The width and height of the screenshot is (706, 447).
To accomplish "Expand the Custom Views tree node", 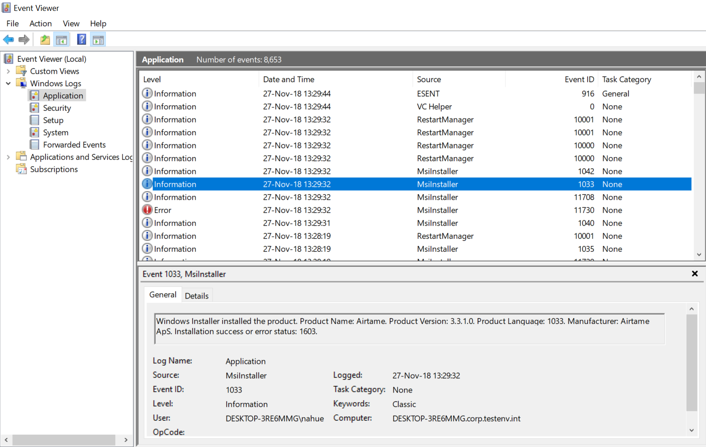I will (8, 71).
